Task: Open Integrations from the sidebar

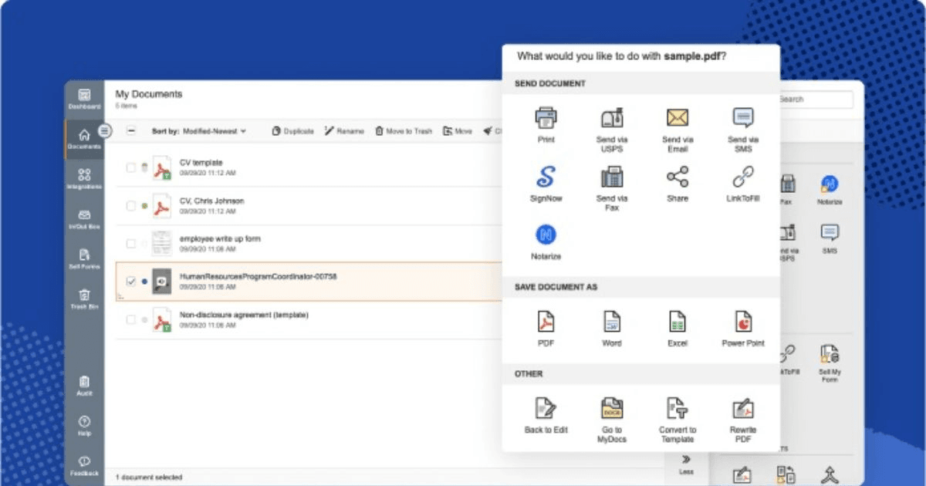Action: (84, 179)
